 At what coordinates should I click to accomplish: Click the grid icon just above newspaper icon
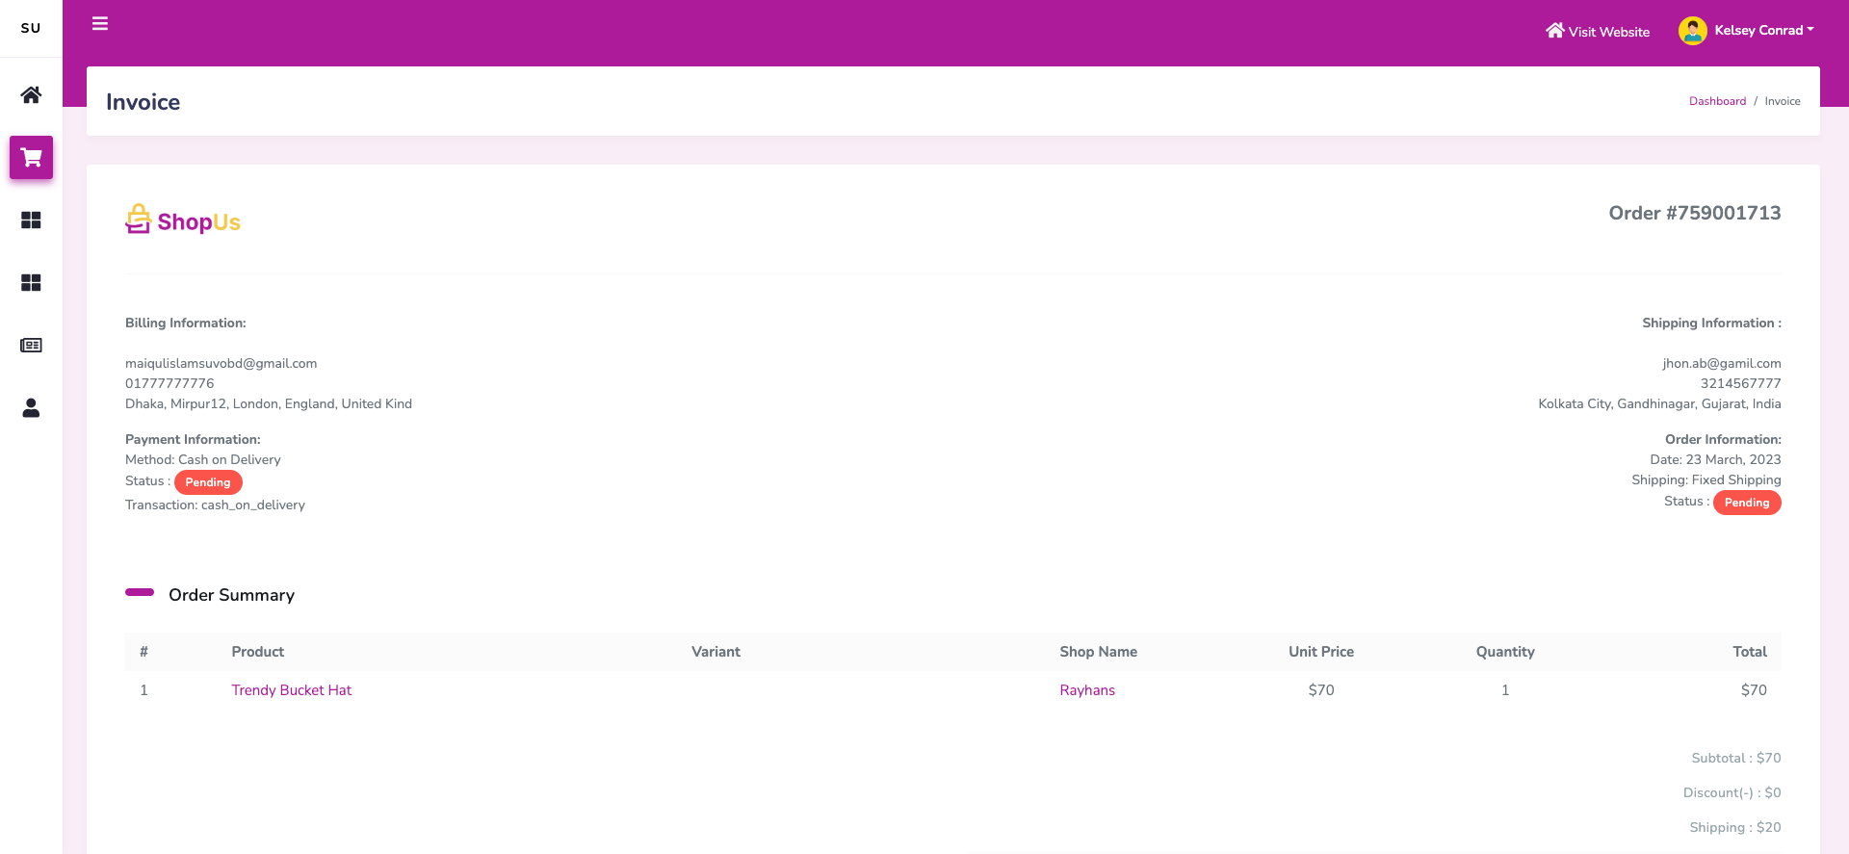coord(31,283)
